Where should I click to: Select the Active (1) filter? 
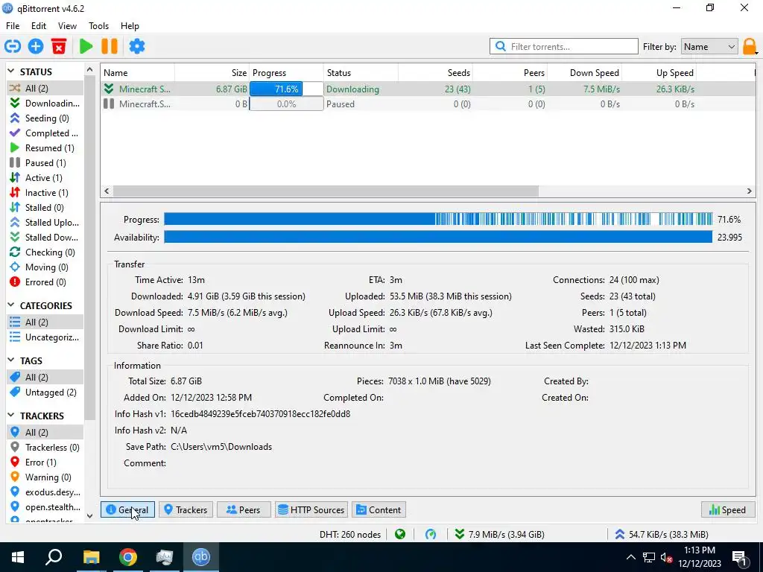[x=45, y=178]
